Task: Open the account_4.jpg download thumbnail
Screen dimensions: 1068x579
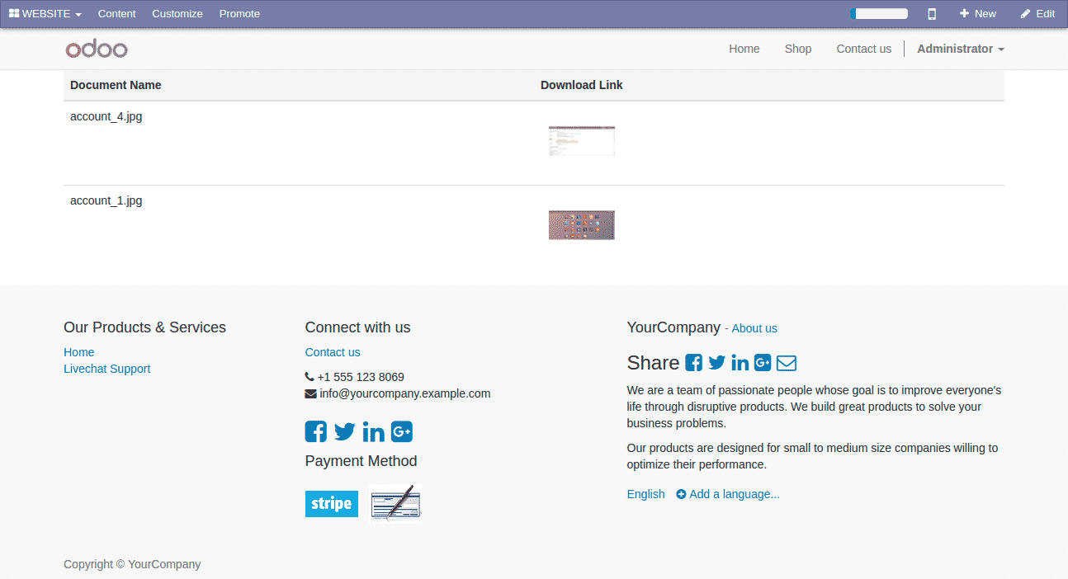Action: point(582,141)
